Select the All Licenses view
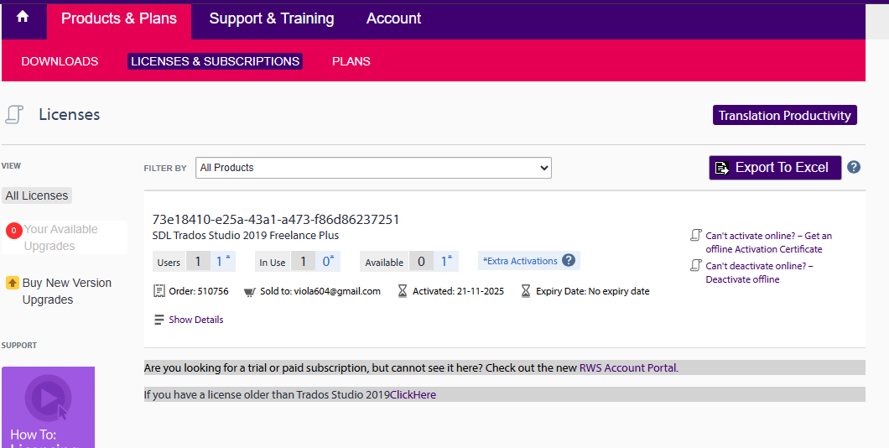The image size is (889, 448). [37, 195]
